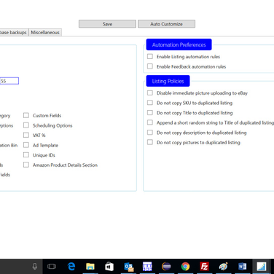Toggle the VAT % checkbox

[x=26, y=135]
